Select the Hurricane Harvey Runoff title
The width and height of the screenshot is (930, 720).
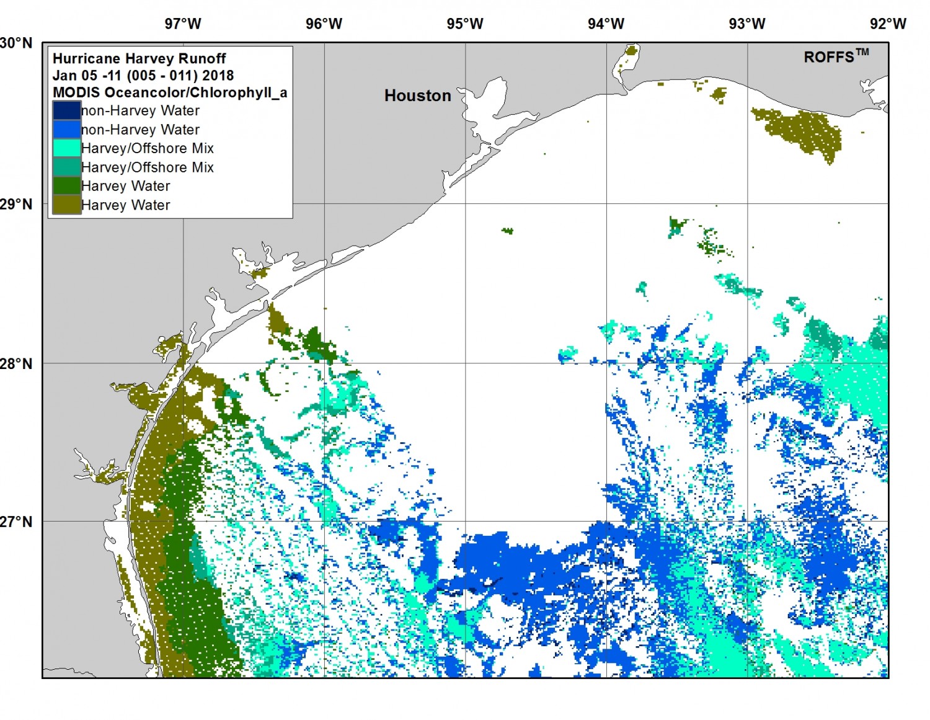(x=139, y=58)
